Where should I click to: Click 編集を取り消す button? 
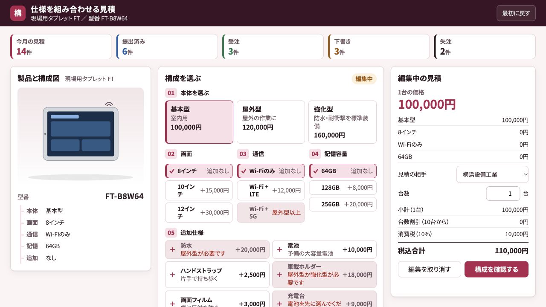430,269
